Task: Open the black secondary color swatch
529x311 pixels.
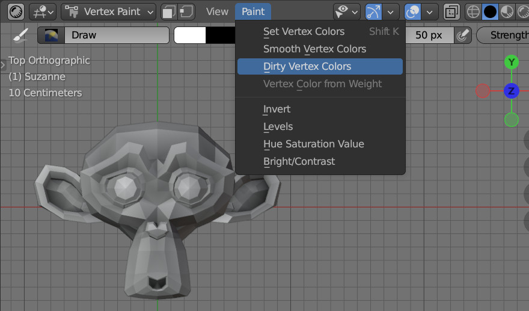Action: [x=221, y=35]
